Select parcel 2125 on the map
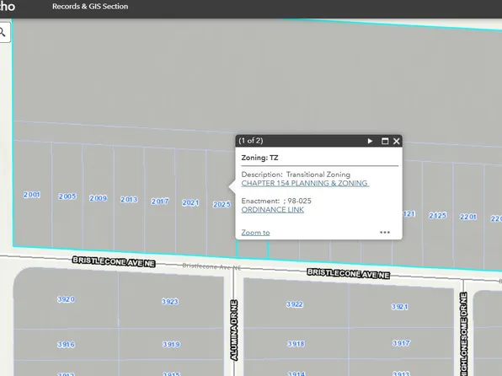Screen dimensions: 502x376 438,216
